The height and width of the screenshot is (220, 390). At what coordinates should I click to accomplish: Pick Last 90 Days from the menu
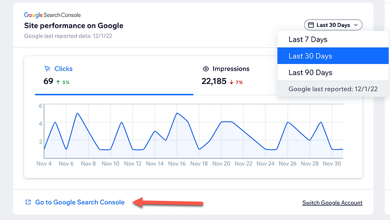click(333, 72)
